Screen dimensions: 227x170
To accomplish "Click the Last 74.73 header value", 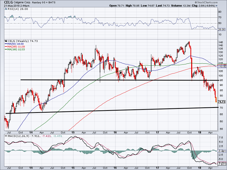I will click(163, 6).
